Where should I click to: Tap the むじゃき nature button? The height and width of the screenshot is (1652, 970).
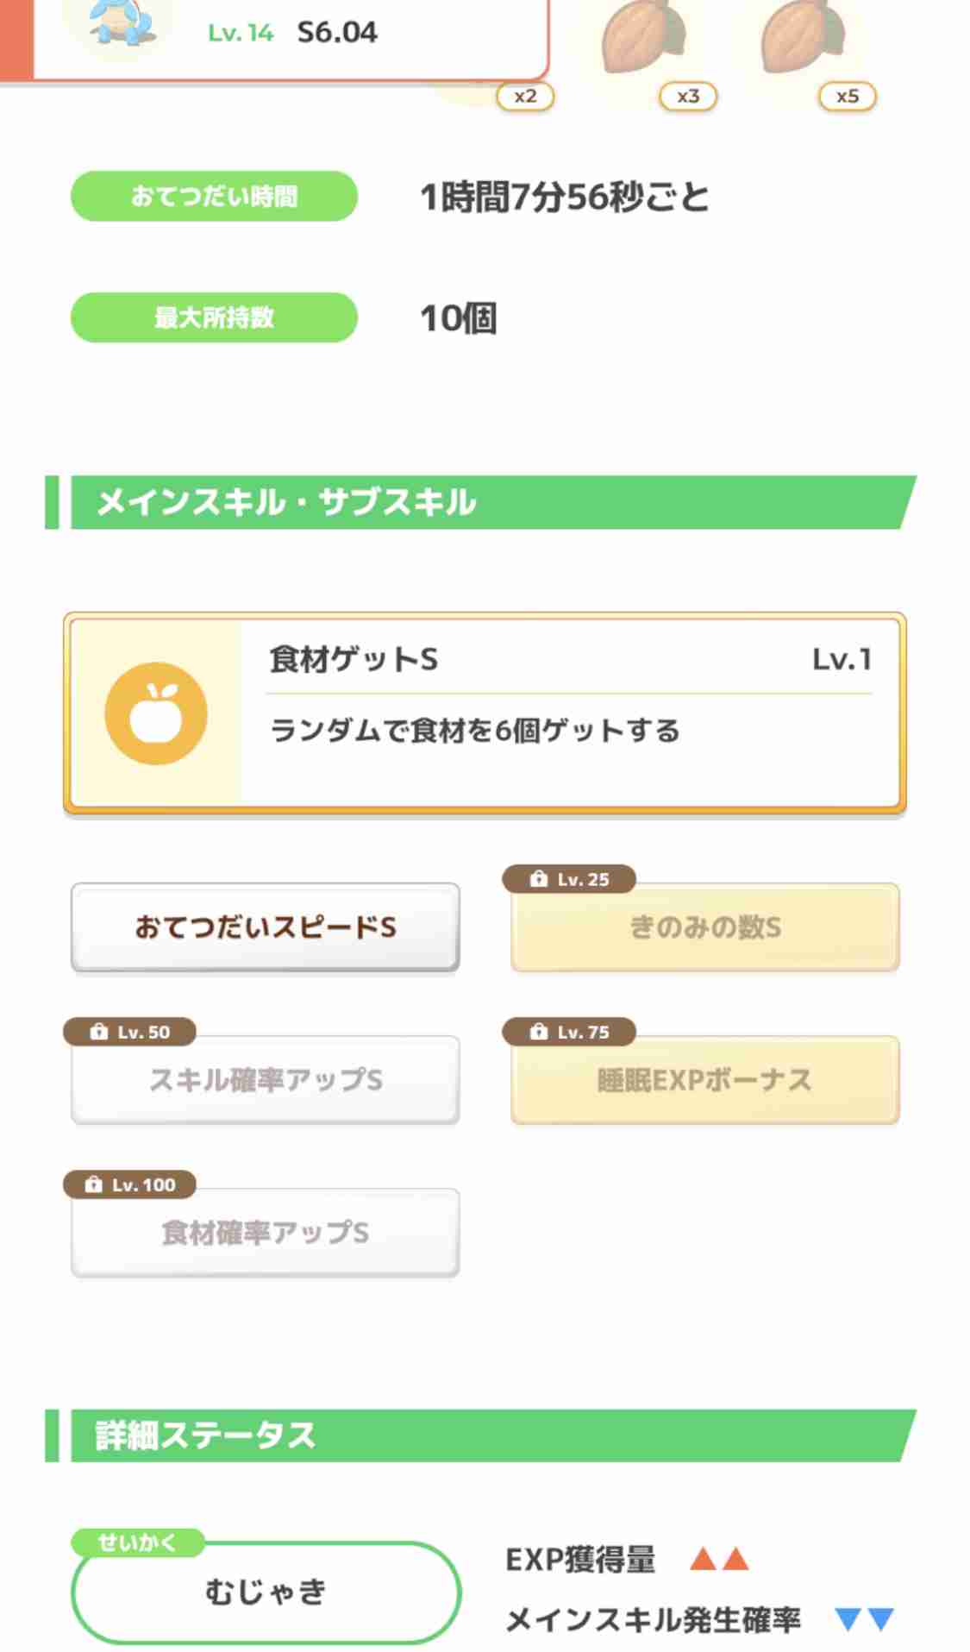click(266, 1592)
